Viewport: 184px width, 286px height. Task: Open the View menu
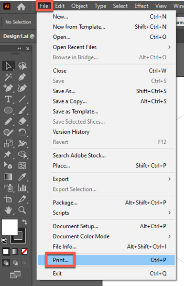pyautogui.click(x=161, y=6)
